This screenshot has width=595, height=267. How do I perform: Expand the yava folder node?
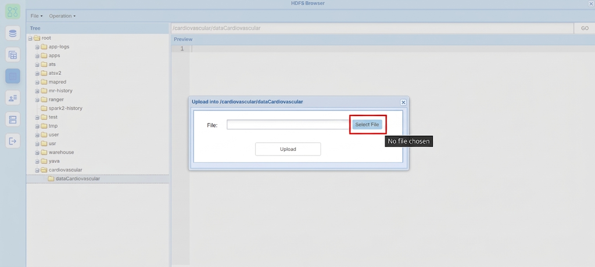tap(37, 161)
